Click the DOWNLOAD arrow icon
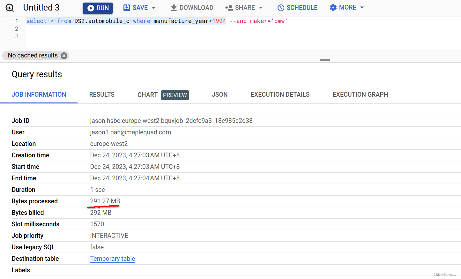 tap(174, 8)
